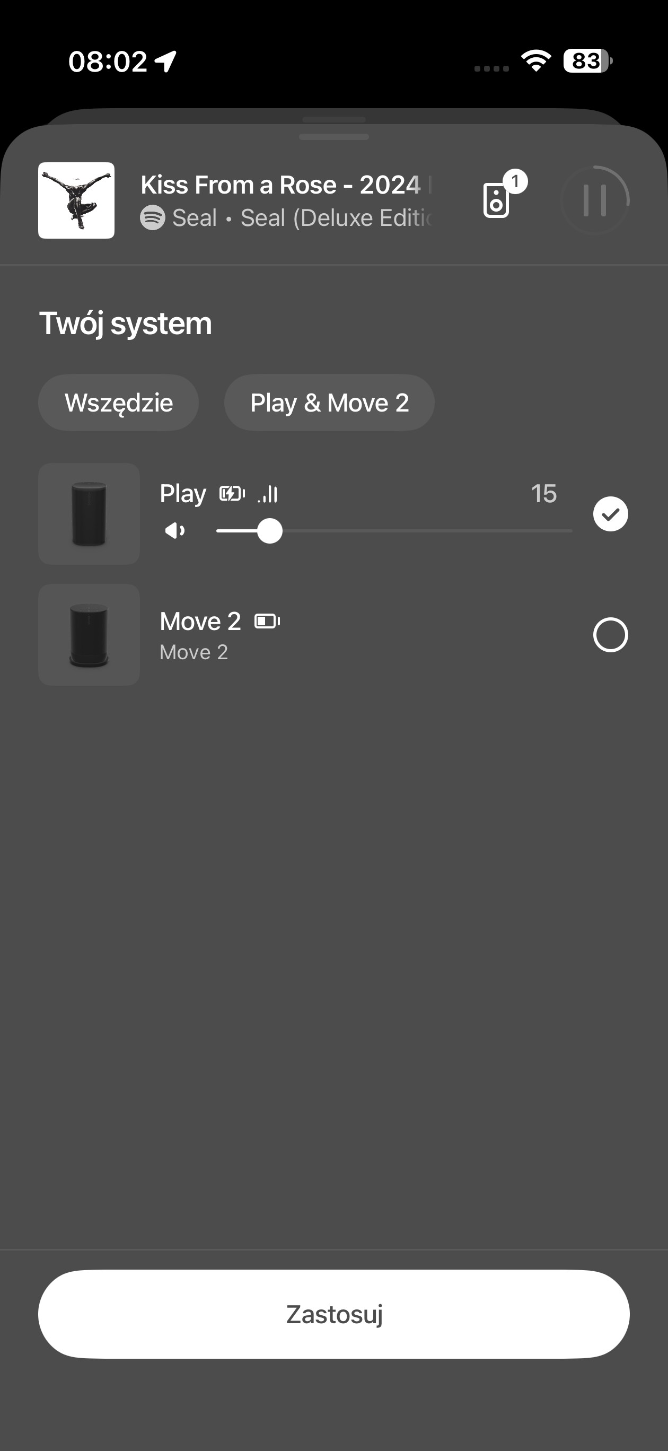Pause the Kiss From a Rose track
The height and width of the screenshot is (1451, 668).
point(595,200)
